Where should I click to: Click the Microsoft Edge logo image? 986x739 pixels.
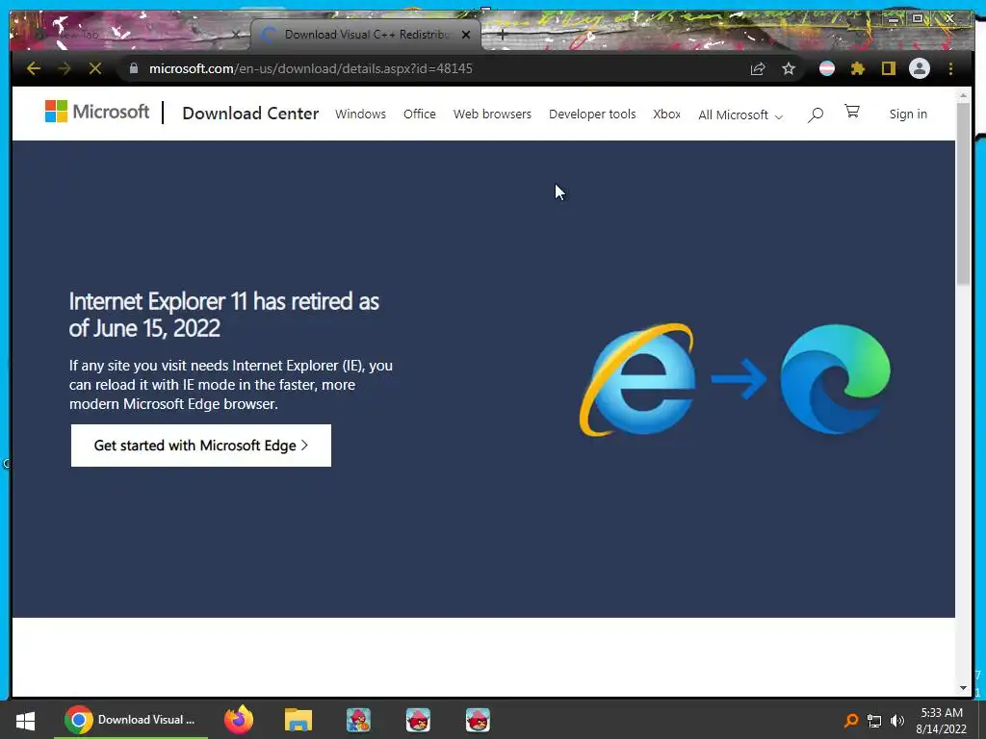tap(835, 379)
